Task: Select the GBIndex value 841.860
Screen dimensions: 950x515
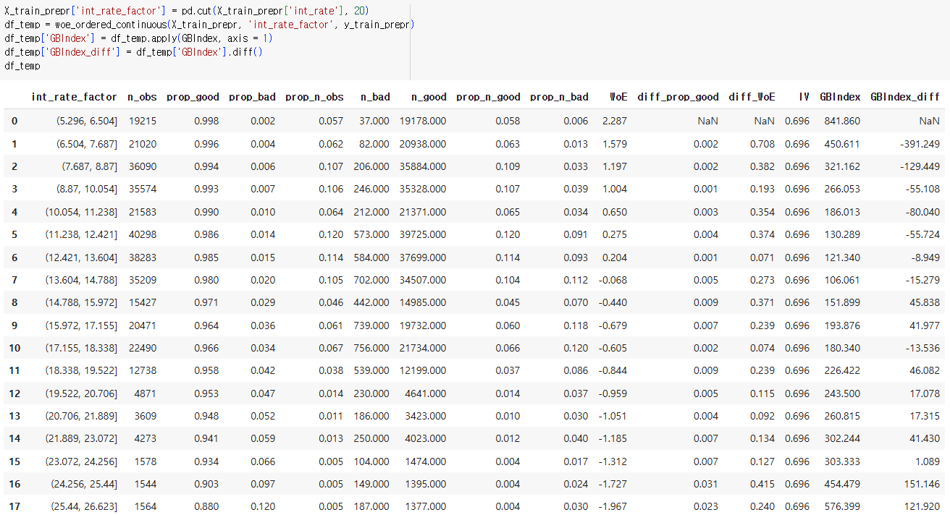Action: (x=842, y=121)
